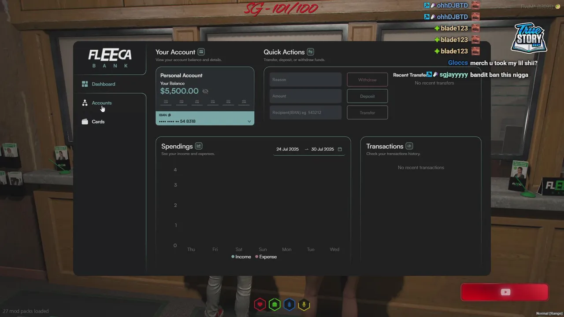Click the Reason input field
This screenshot has height=317, width=564.
coord(305,80)
